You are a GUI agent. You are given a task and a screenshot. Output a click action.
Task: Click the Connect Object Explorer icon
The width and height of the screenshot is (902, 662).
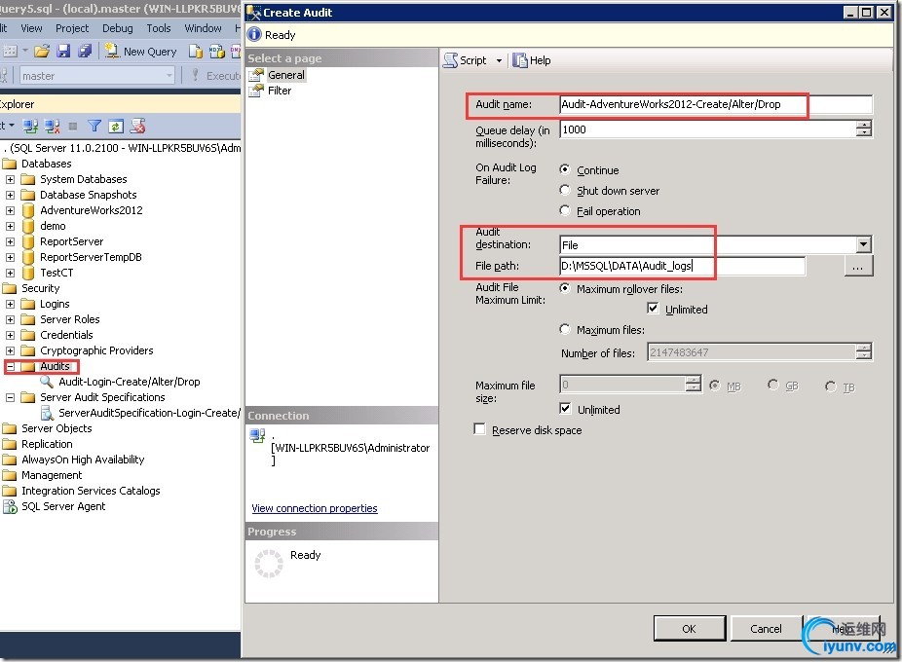tap(30, 126)
